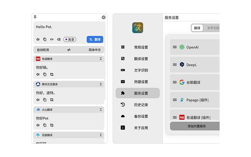Viewport: 251px width, 157px height.
Task: Click the detected language badge 英语
Action: [70, 39]
